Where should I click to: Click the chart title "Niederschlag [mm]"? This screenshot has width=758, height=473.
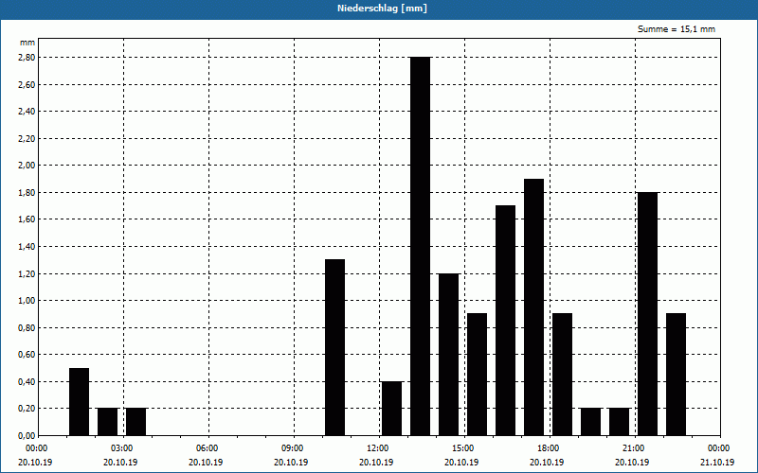point(382,9)
